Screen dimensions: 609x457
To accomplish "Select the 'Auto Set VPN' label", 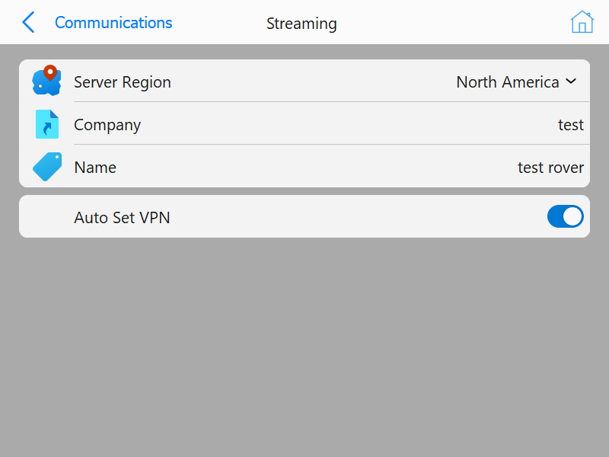I will click(x=122, y=218).
